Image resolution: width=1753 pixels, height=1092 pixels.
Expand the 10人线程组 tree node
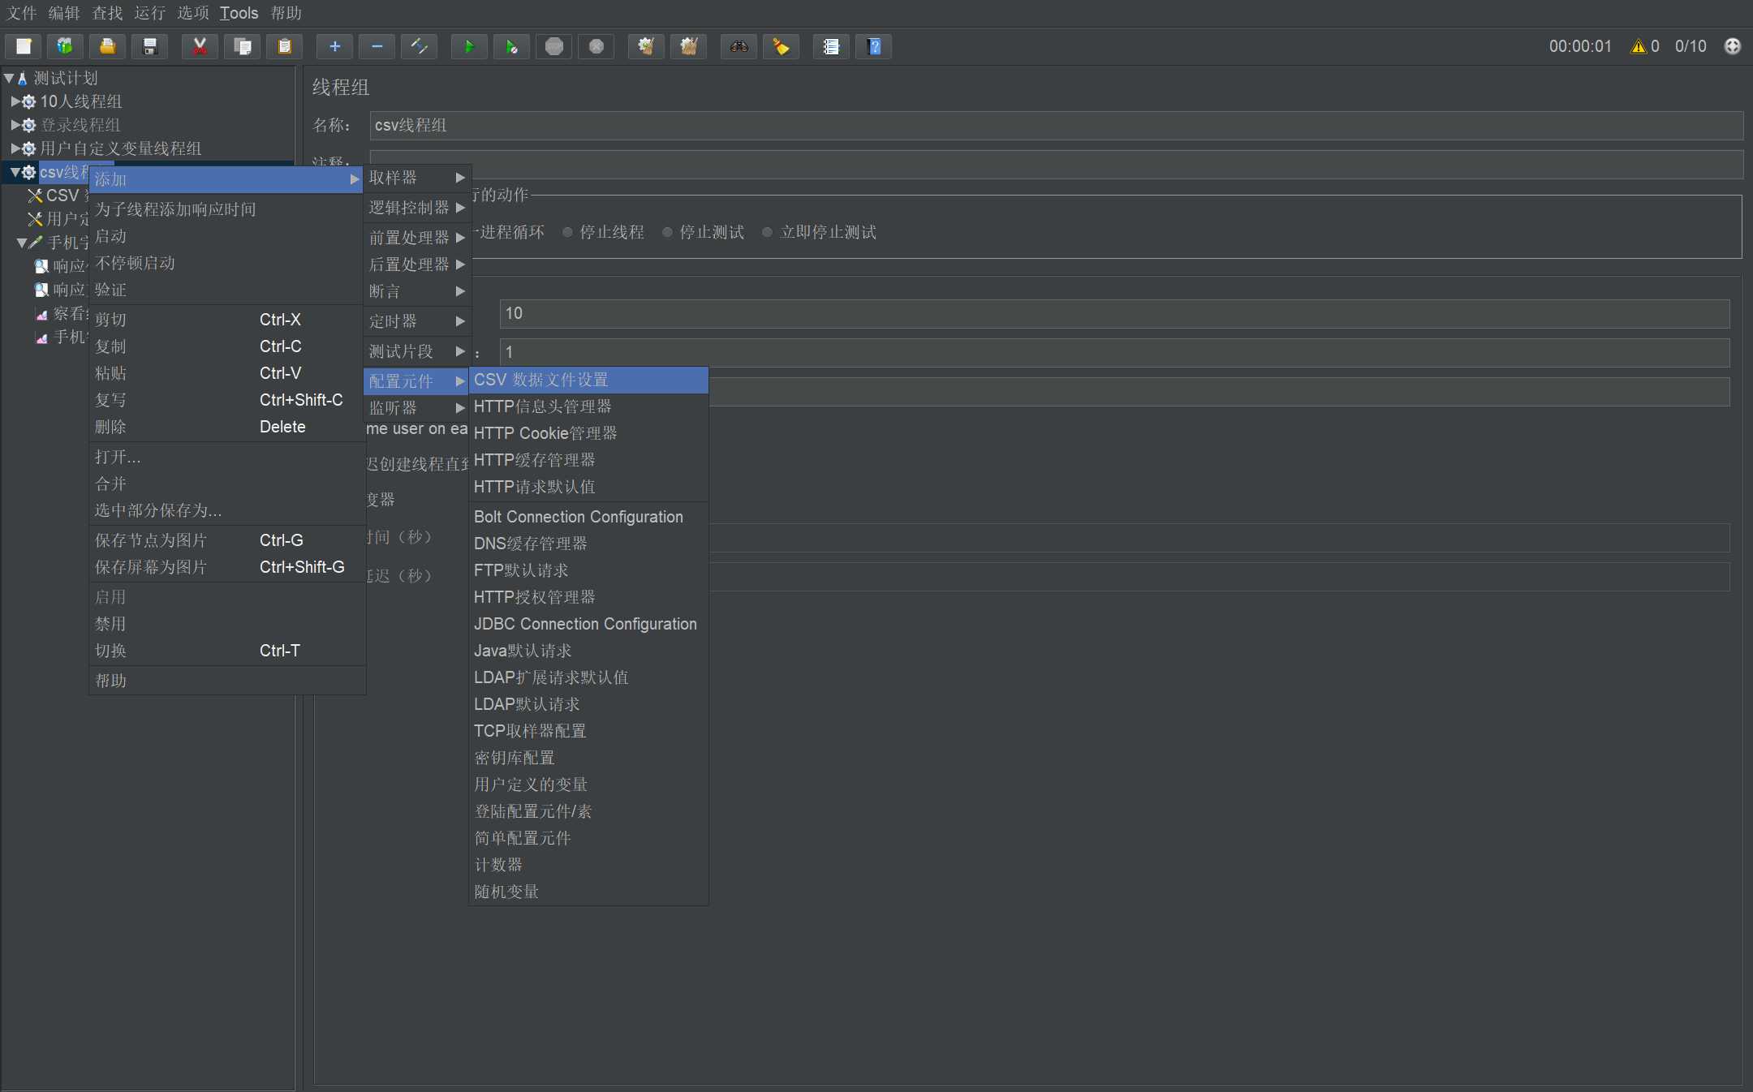[x=15, y=101]
